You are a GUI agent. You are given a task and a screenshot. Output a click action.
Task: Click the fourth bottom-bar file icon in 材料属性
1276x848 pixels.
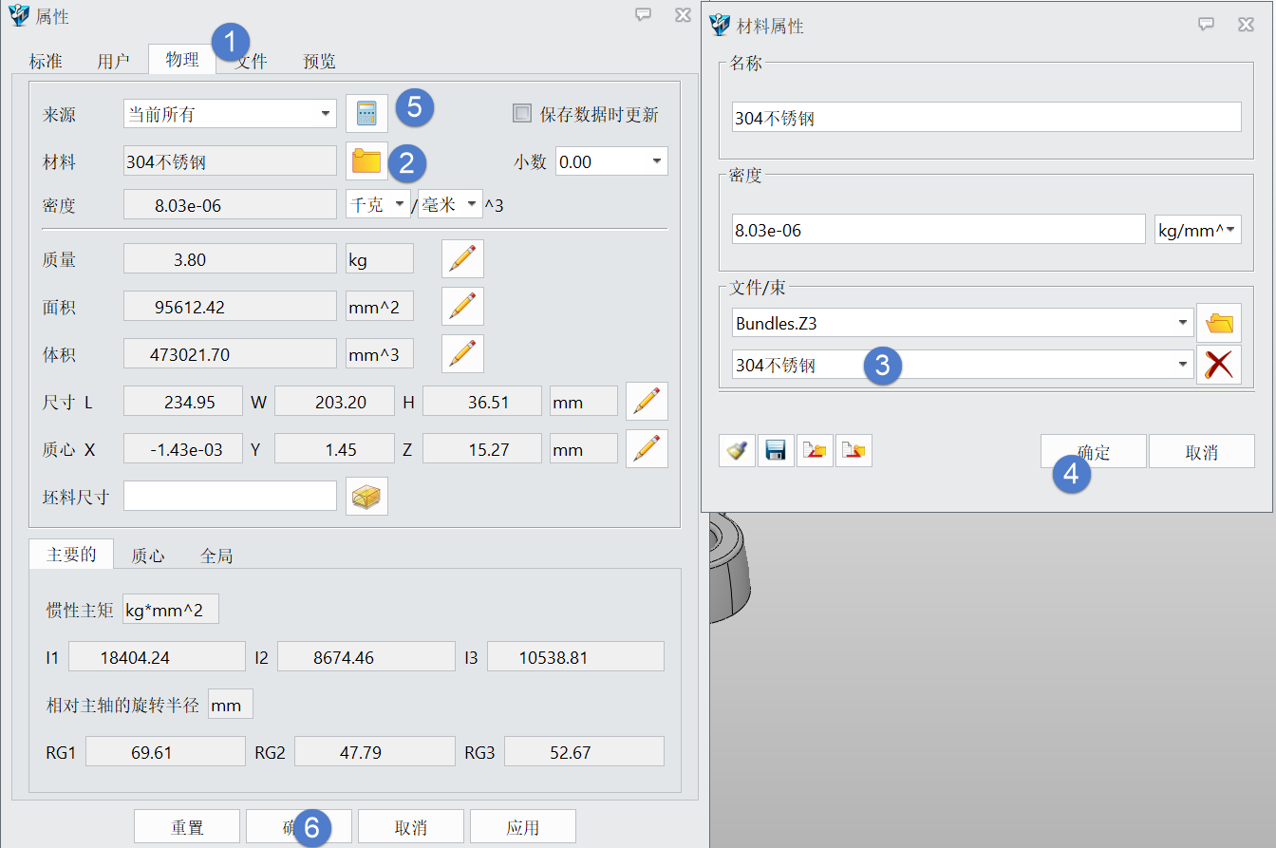(854, 451)
